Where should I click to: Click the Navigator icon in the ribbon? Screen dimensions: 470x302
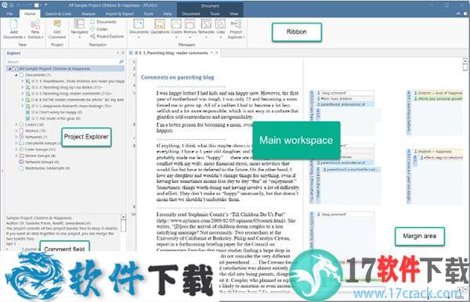click(79, 24)
